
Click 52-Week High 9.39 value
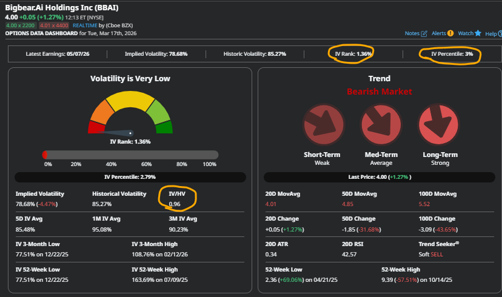[417, 279]
